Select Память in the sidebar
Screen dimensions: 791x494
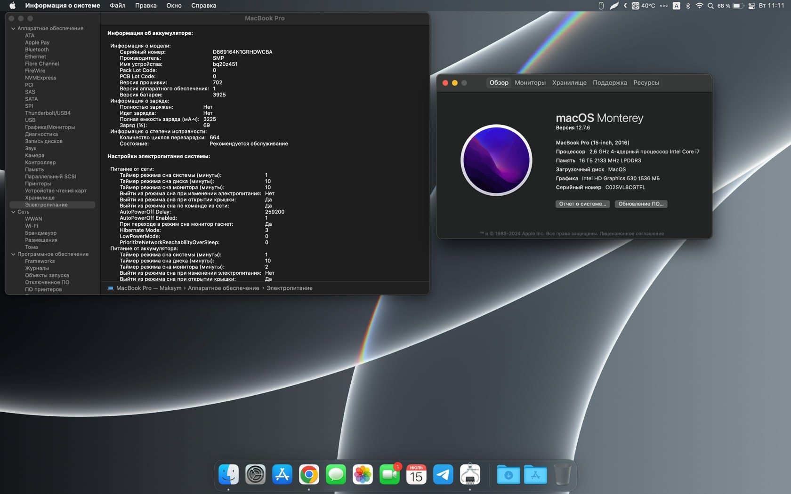[x=34, y=169]
